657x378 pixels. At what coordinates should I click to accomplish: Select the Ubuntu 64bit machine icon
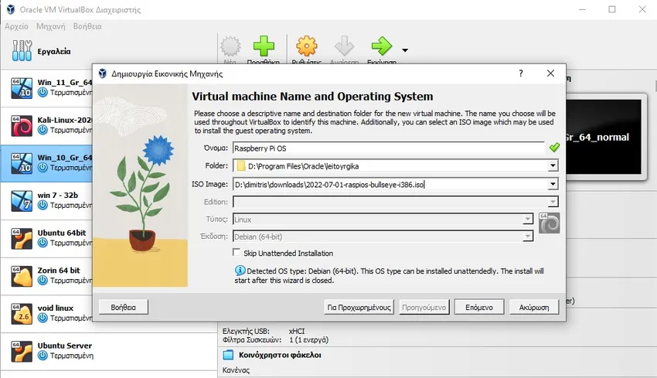point(22,238)
